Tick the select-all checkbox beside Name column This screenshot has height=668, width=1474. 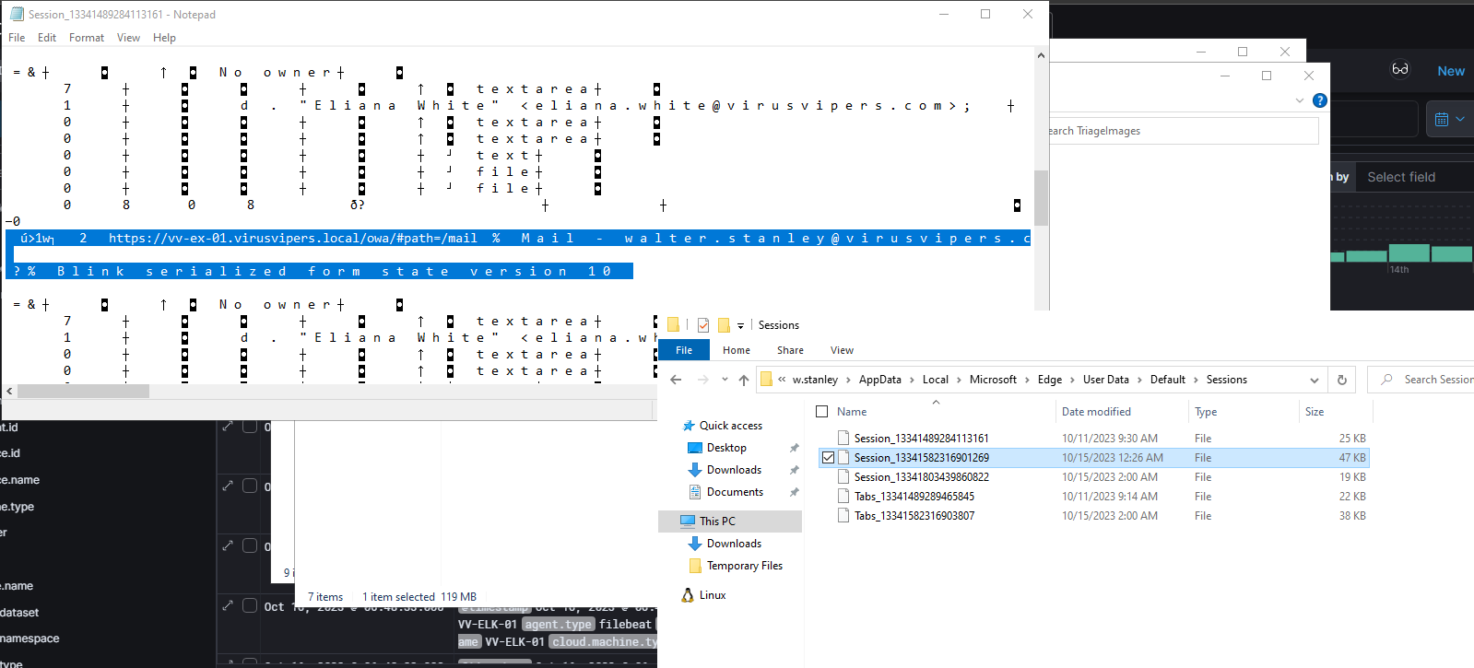coord(822,412)
